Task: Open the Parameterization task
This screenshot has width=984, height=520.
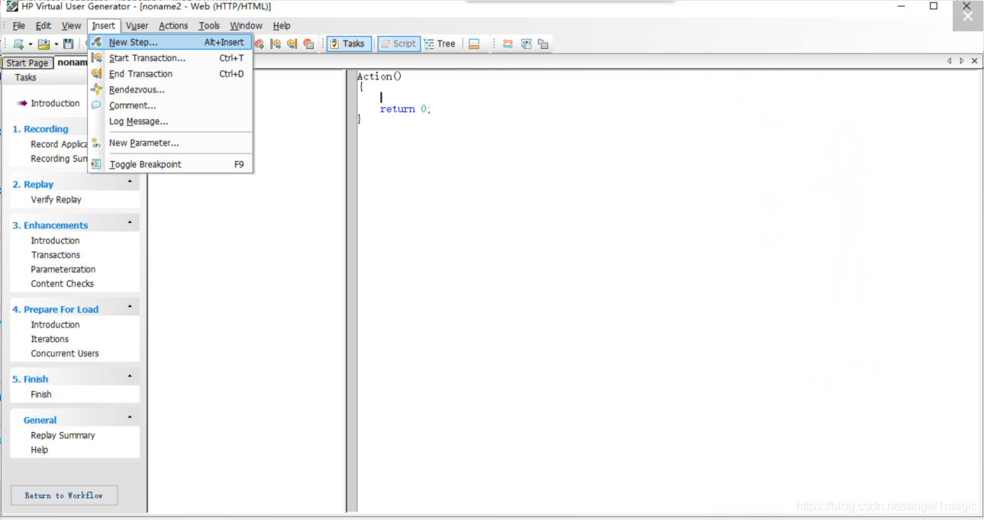Action: [63, 270]
